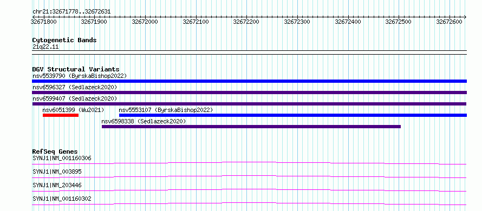Click ruler position 32671800

(44, 22)
